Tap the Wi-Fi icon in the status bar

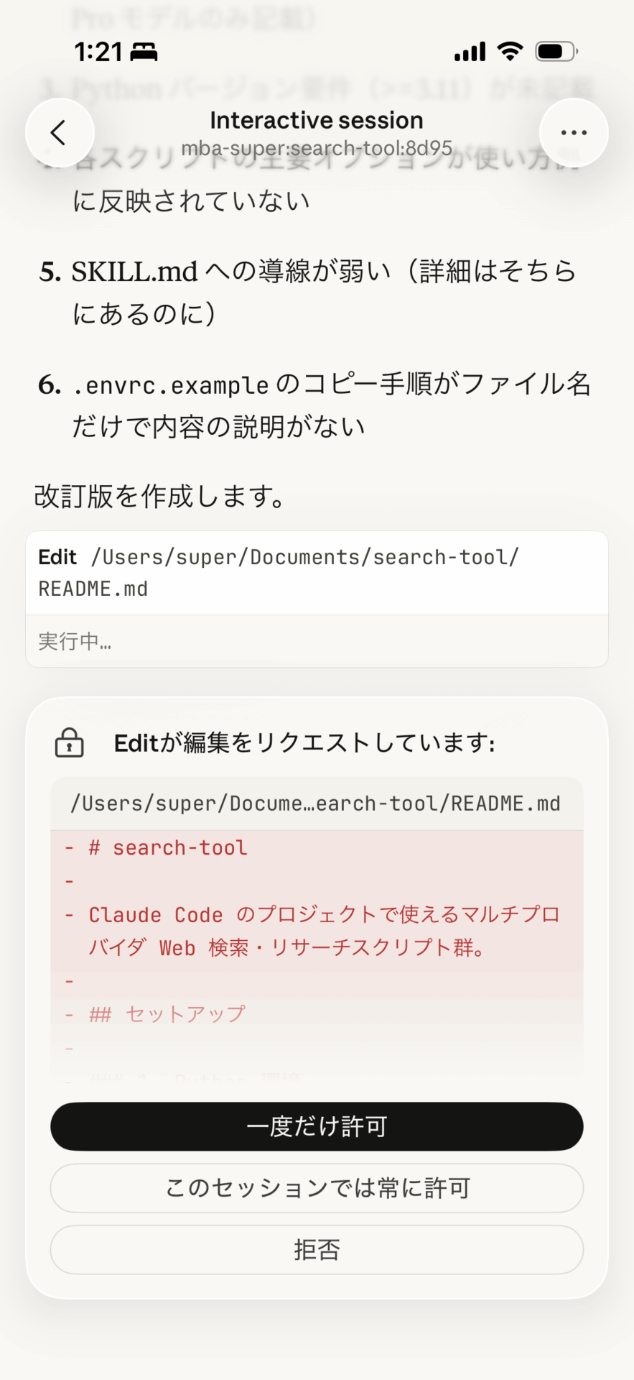click(510, 51)
